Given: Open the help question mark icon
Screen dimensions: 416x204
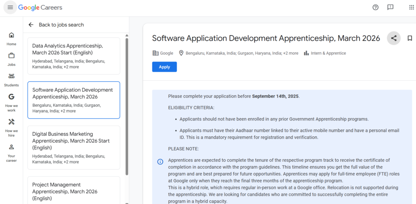Looking at the screenshot, I should click(375, 7).
